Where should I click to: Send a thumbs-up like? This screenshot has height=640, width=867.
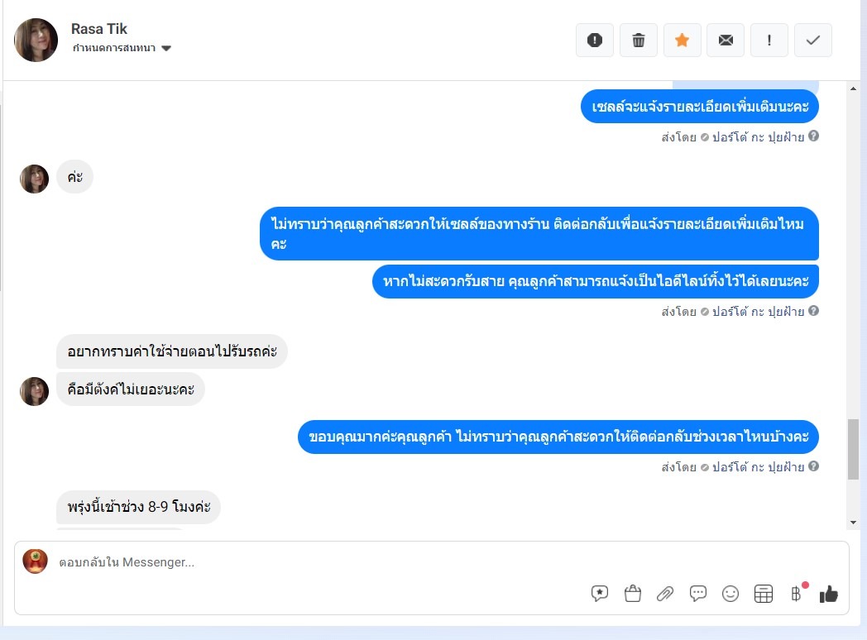pos(829,595)
